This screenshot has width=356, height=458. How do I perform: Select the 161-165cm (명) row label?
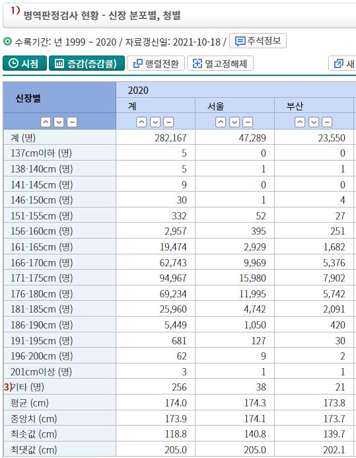pyautogui.click(x=42, y=247)
